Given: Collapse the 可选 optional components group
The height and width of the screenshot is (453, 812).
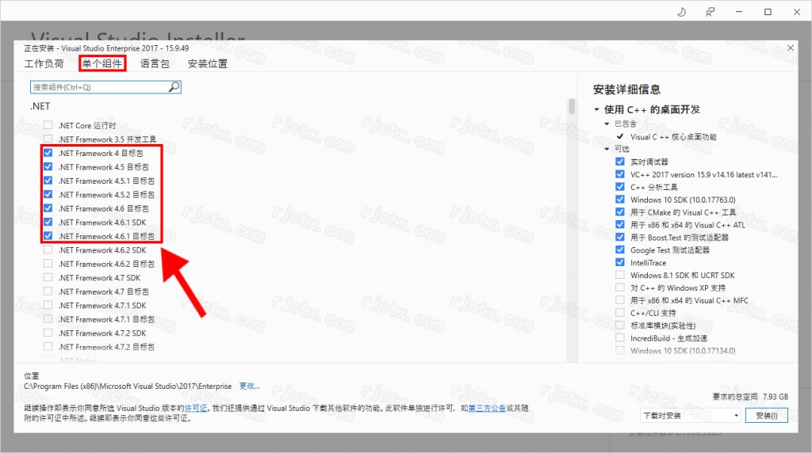Looking at the screenshot, I should coord(607,149).
